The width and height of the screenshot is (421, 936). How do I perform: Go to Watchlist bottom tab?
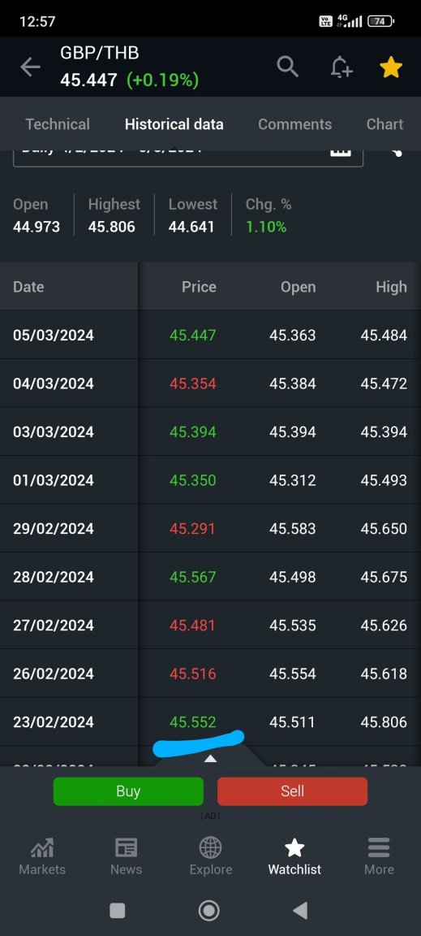coord(294,856)
